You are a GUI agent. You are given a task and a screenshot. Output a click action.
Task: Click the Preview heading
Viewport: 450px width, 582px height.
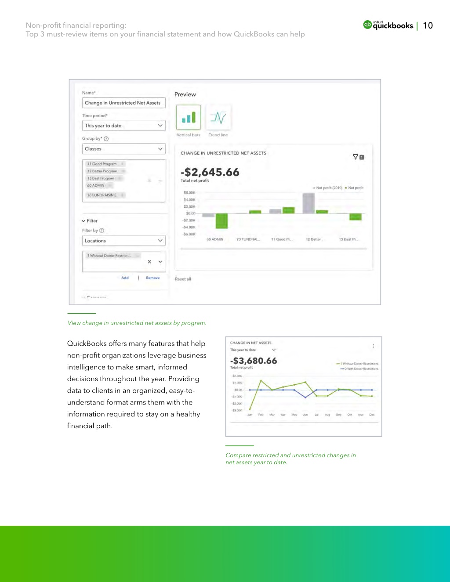click(x=185, y=94)
